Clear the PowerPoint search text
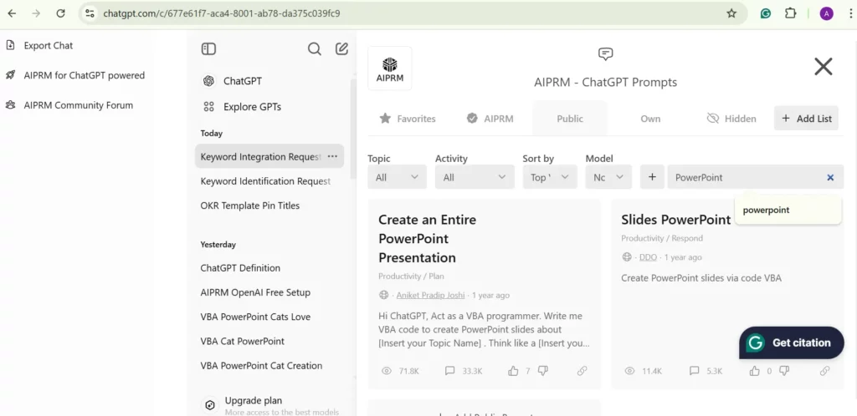This screenshot has height=416, width=857. [830, 177]
